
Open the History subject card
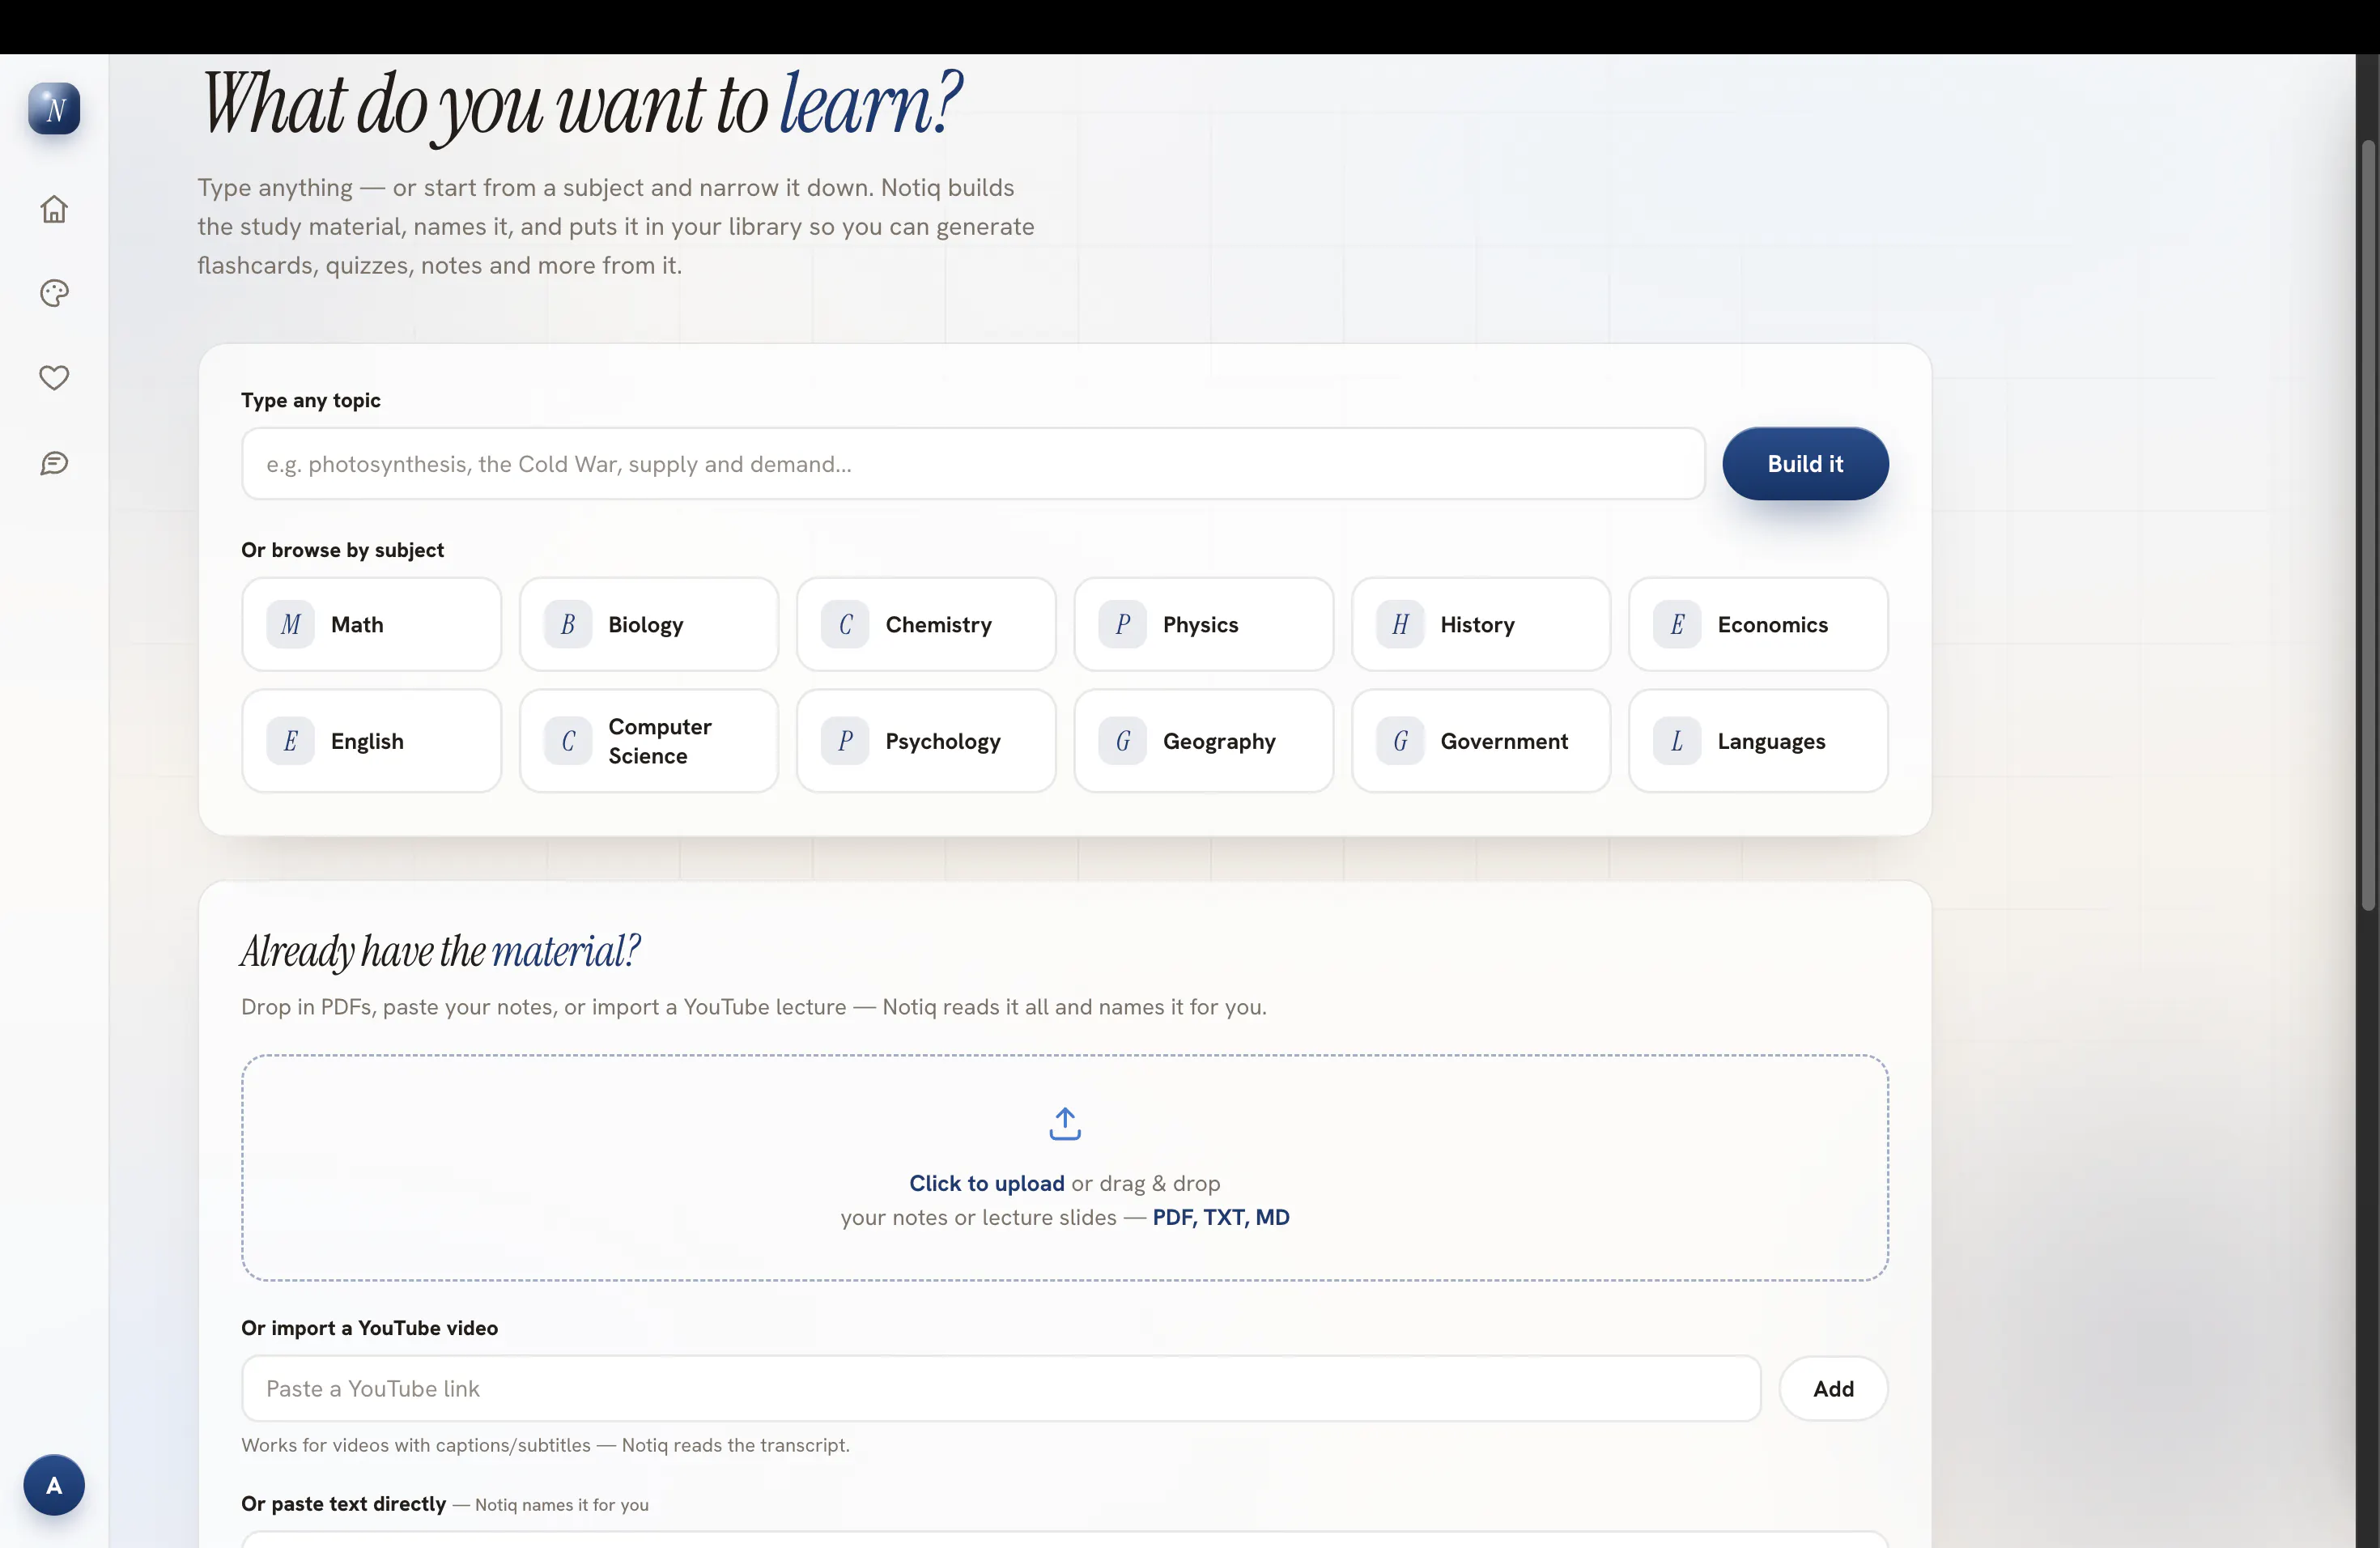point(1481,624)
